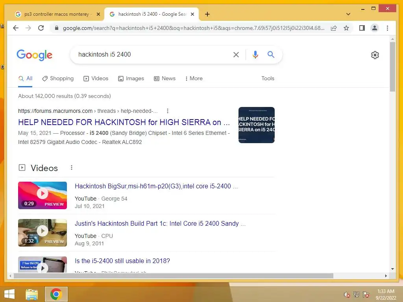Switch to Images results
The width and height of the screenshot is (403, 302).
[x=131, y=79]
